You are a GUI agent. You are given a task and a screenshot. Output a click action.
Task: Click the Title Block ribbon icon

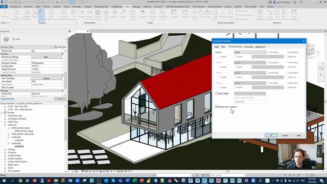215,15
